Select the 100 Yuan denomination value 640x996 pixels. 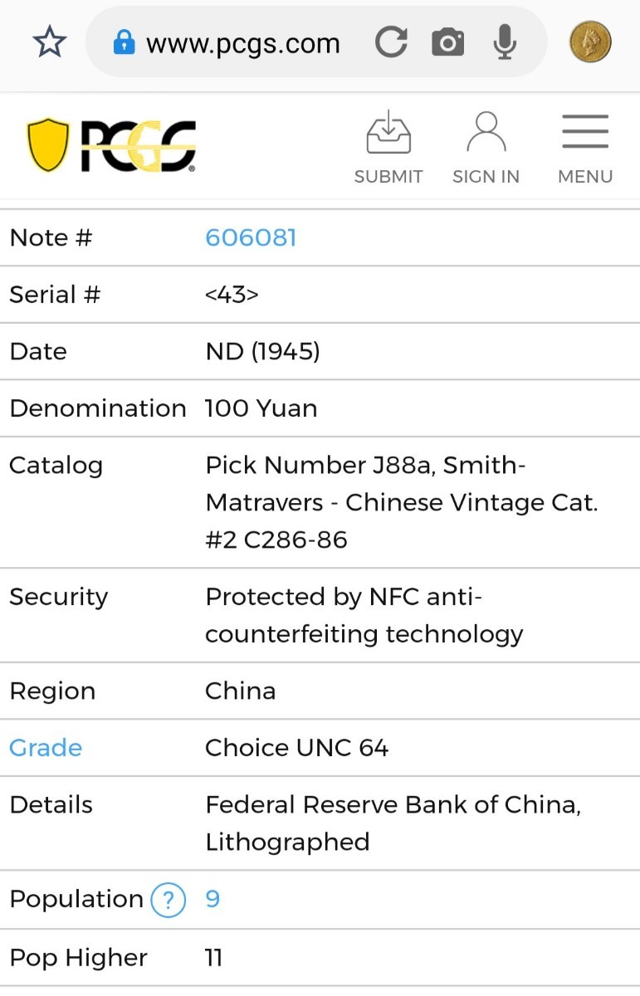261,408
